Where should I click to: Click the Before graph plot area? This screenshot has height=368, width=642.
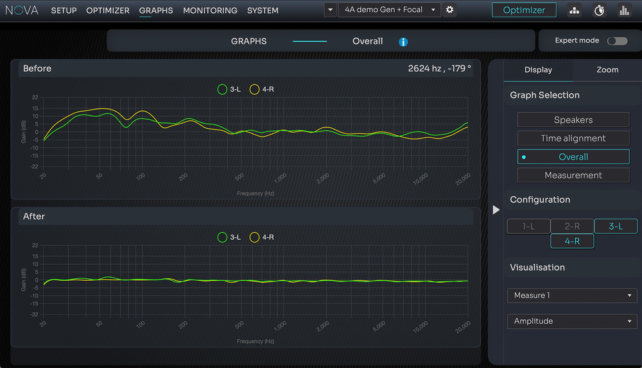(x=256, y=132)
